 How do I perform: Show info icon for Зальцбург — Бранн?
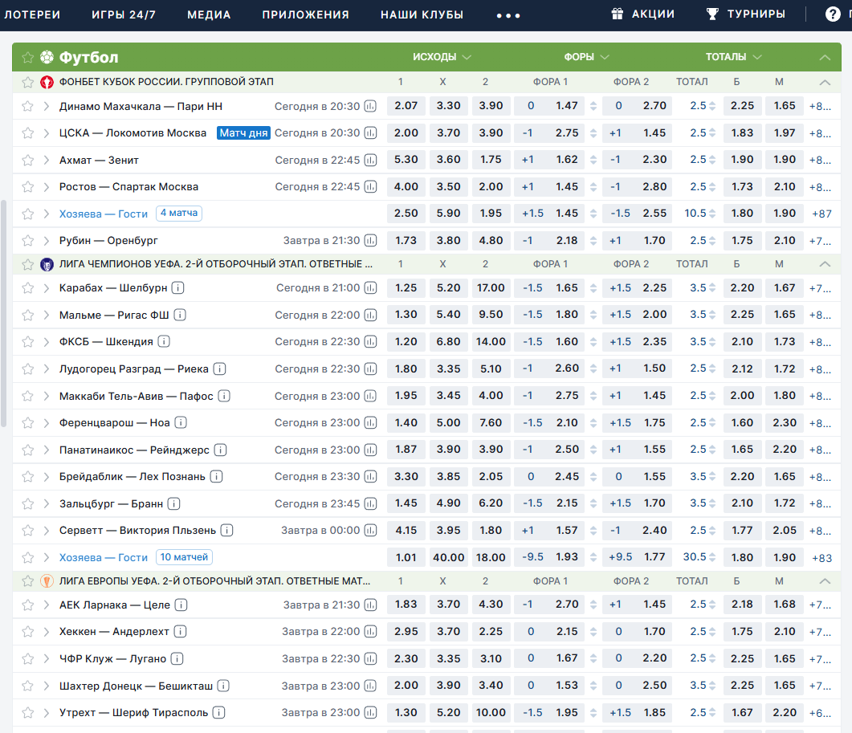coord(174,503)
